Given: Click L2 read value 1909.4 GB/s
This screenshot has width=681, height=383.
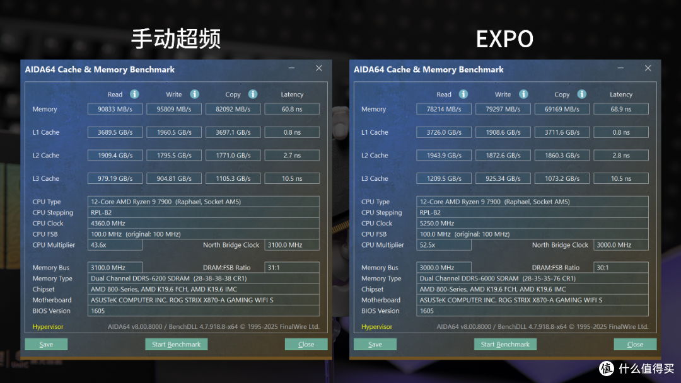Looking at the screenshot, I should tap(115, 155).
